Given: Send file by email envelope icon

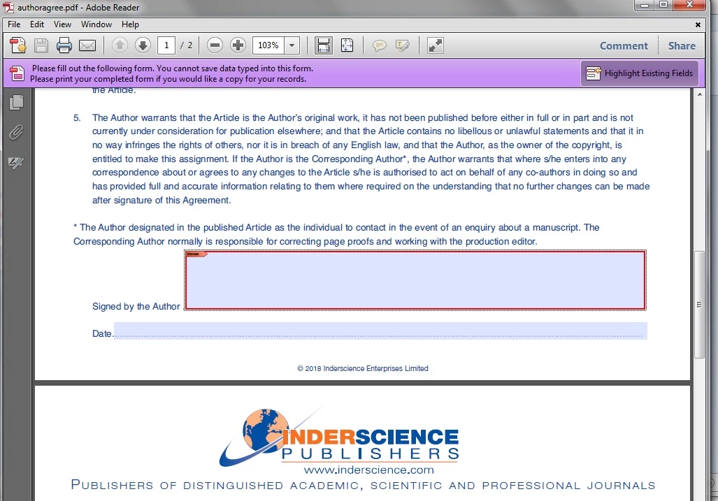Looking at the screenshot, I should [87, 45].
